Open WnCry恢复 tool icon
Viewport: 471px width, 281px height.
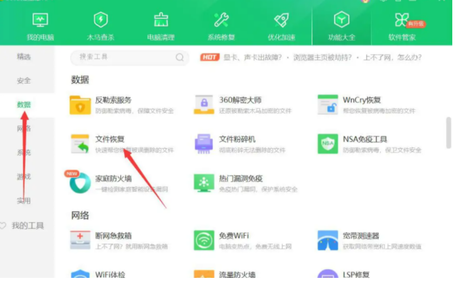(x=328, y=105)
